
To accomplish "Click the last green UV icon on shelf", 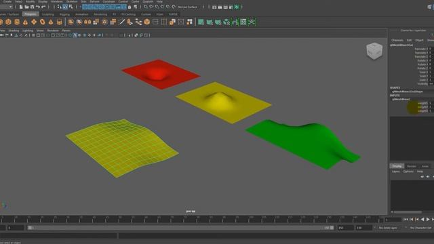I will [x=252, y=22].
